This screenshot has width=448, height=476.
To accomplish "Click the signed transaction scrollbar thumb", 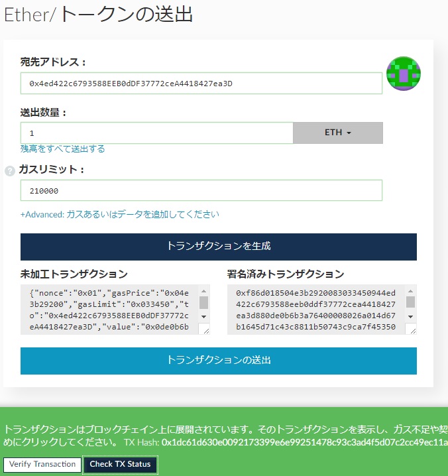I will click(410, 302).
